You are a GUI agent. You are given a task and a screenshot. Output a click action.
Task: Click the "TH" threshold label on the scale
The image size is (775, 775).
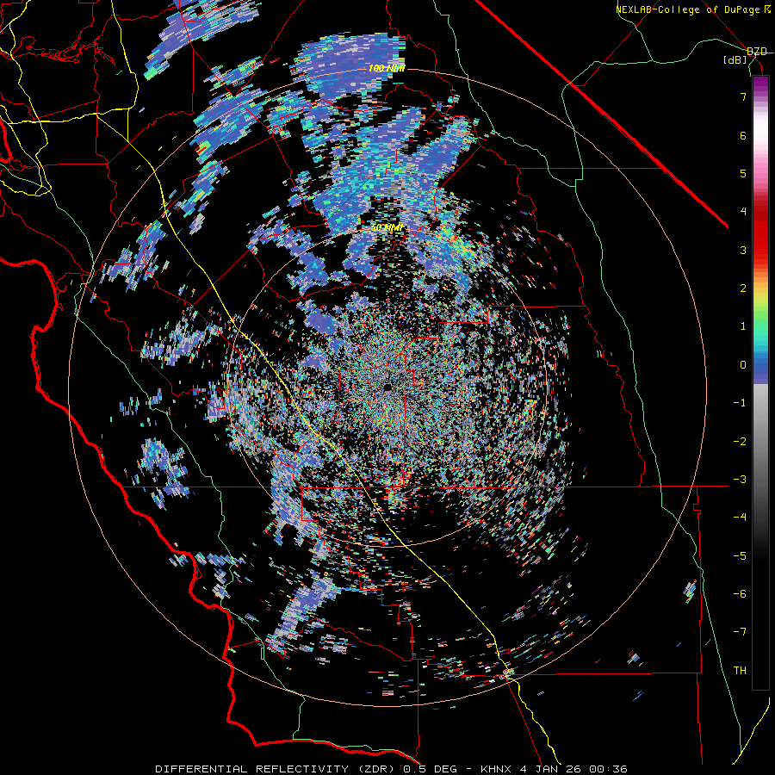tap(740, 671)
